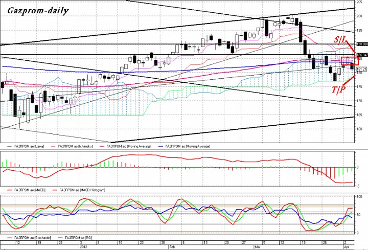Click the Gazprom-daily chart title
This screenshot has width=368, height=250.
pos(38,11)
